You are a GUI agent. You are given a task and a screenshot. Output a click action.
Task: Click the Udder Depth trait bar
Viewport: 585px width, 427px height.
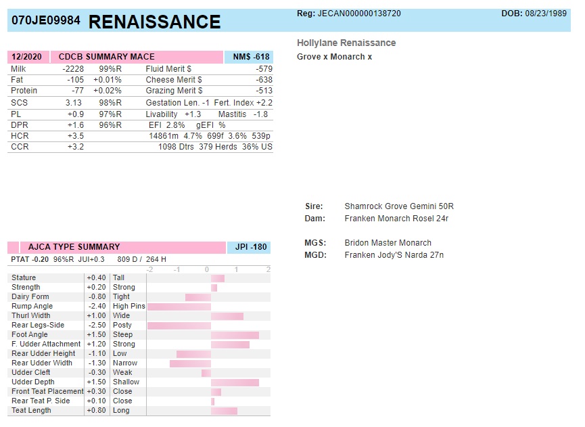(x=235, y=382)
